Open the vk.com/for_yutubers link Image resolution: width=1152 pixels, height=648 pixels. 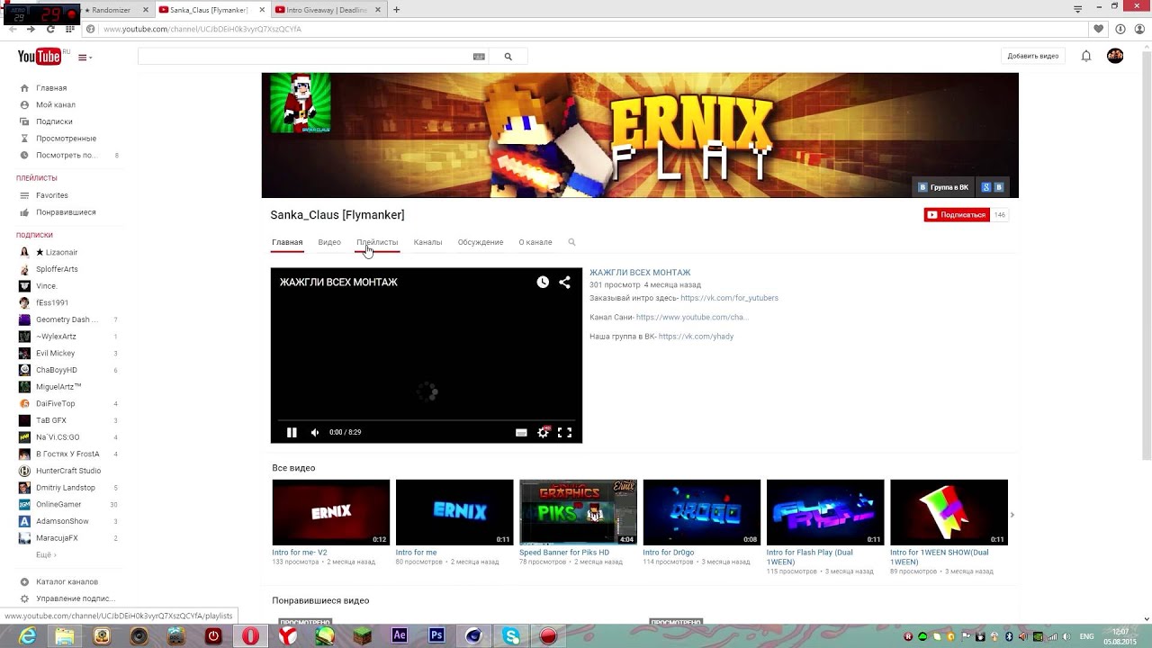click(x=729, y=298)
